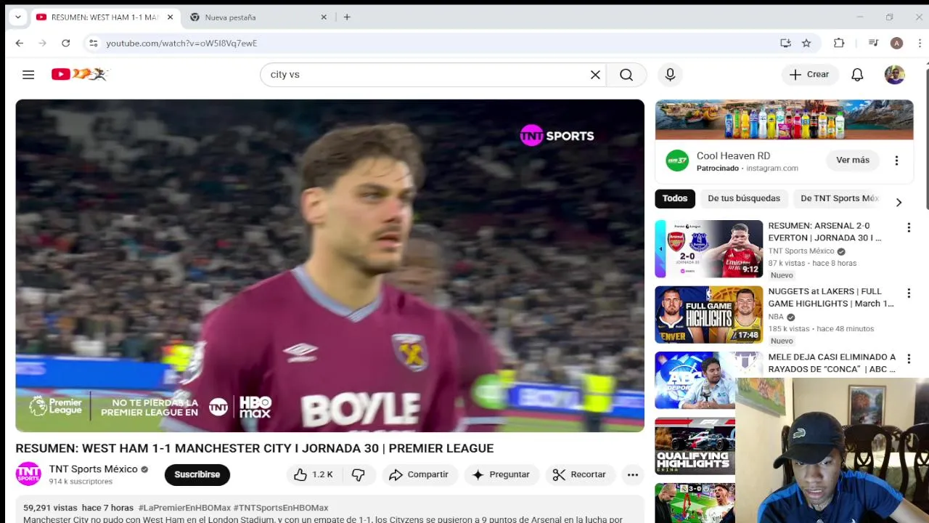
Task: Click the address bar URL
Action: [x=181, y=43]
